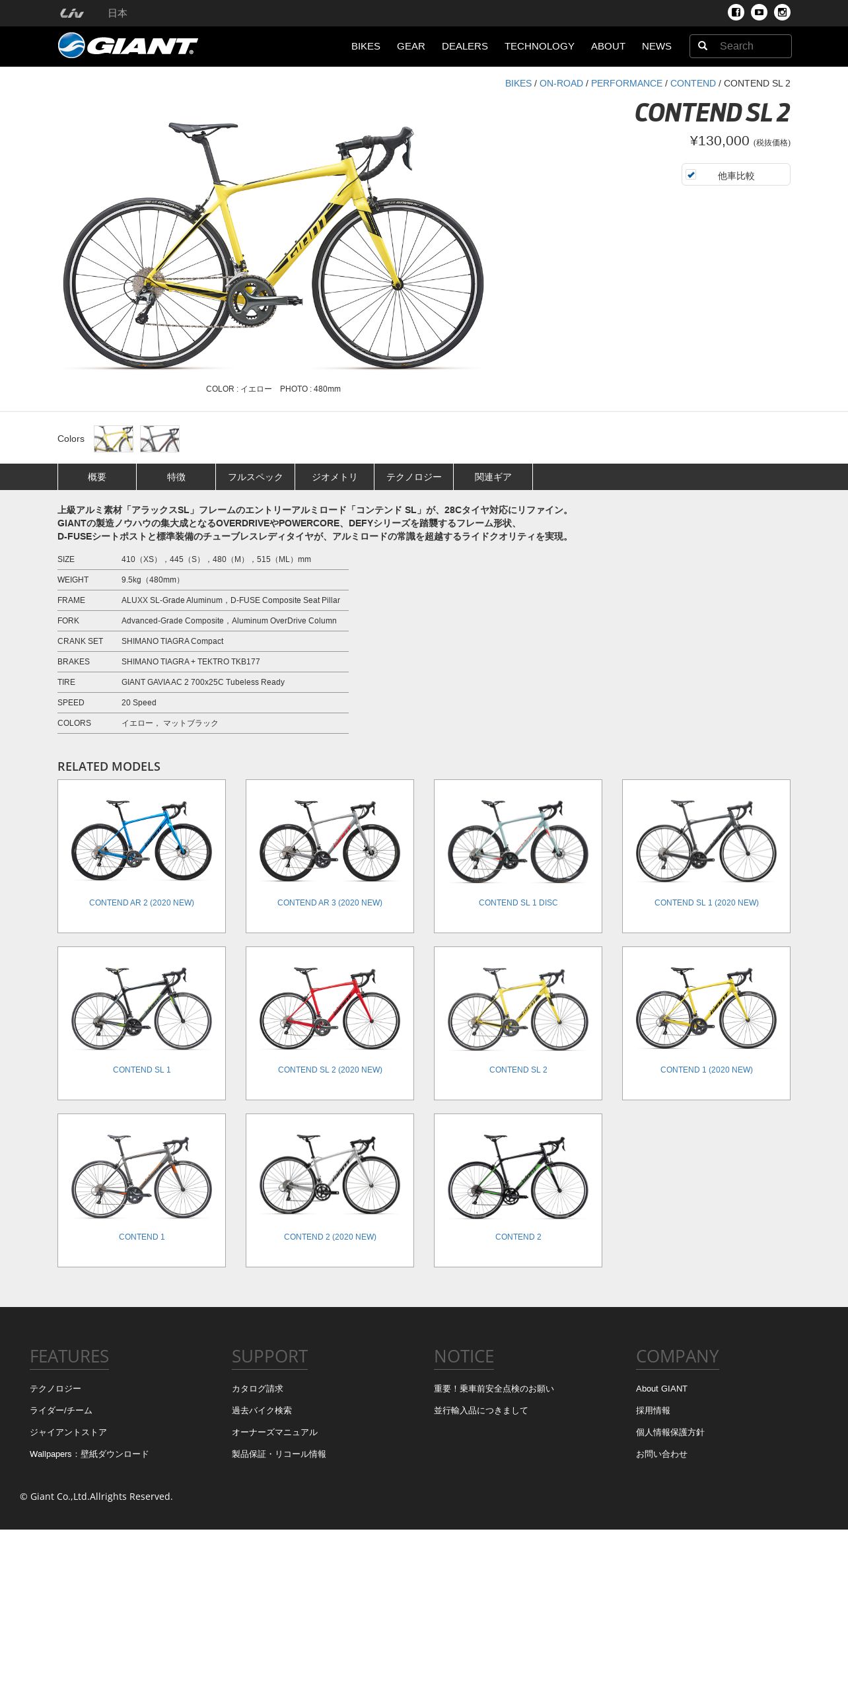848x1696 pixels.
Task: Click the main yellow bike photo
Action: 273,244
